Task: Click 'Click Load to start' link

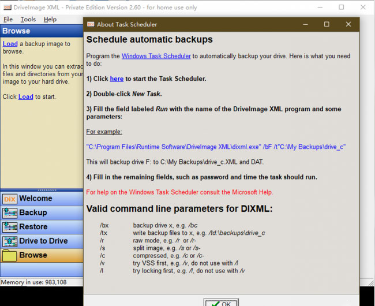Action: 26,96
